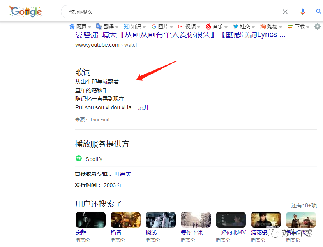Click the YouTube 视频 icon
323x247 pixels.
click(x=181, y=26)
